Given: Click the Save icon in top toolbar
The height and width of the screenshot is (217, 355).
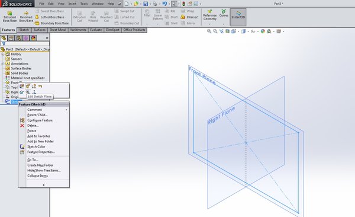Looking at the screenshot, I should coord(146,4).
